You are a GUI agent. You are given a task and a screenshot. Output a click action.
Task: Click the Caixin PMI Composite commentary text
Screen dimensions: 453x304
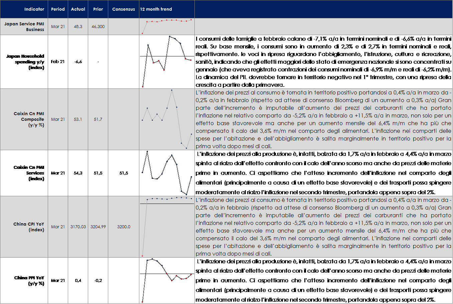(323, 119)
